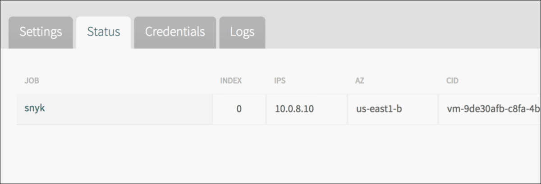The width and height of the screenshot is (541, 184).
Task: Click the INDEX column header
Action: (231, 81)
